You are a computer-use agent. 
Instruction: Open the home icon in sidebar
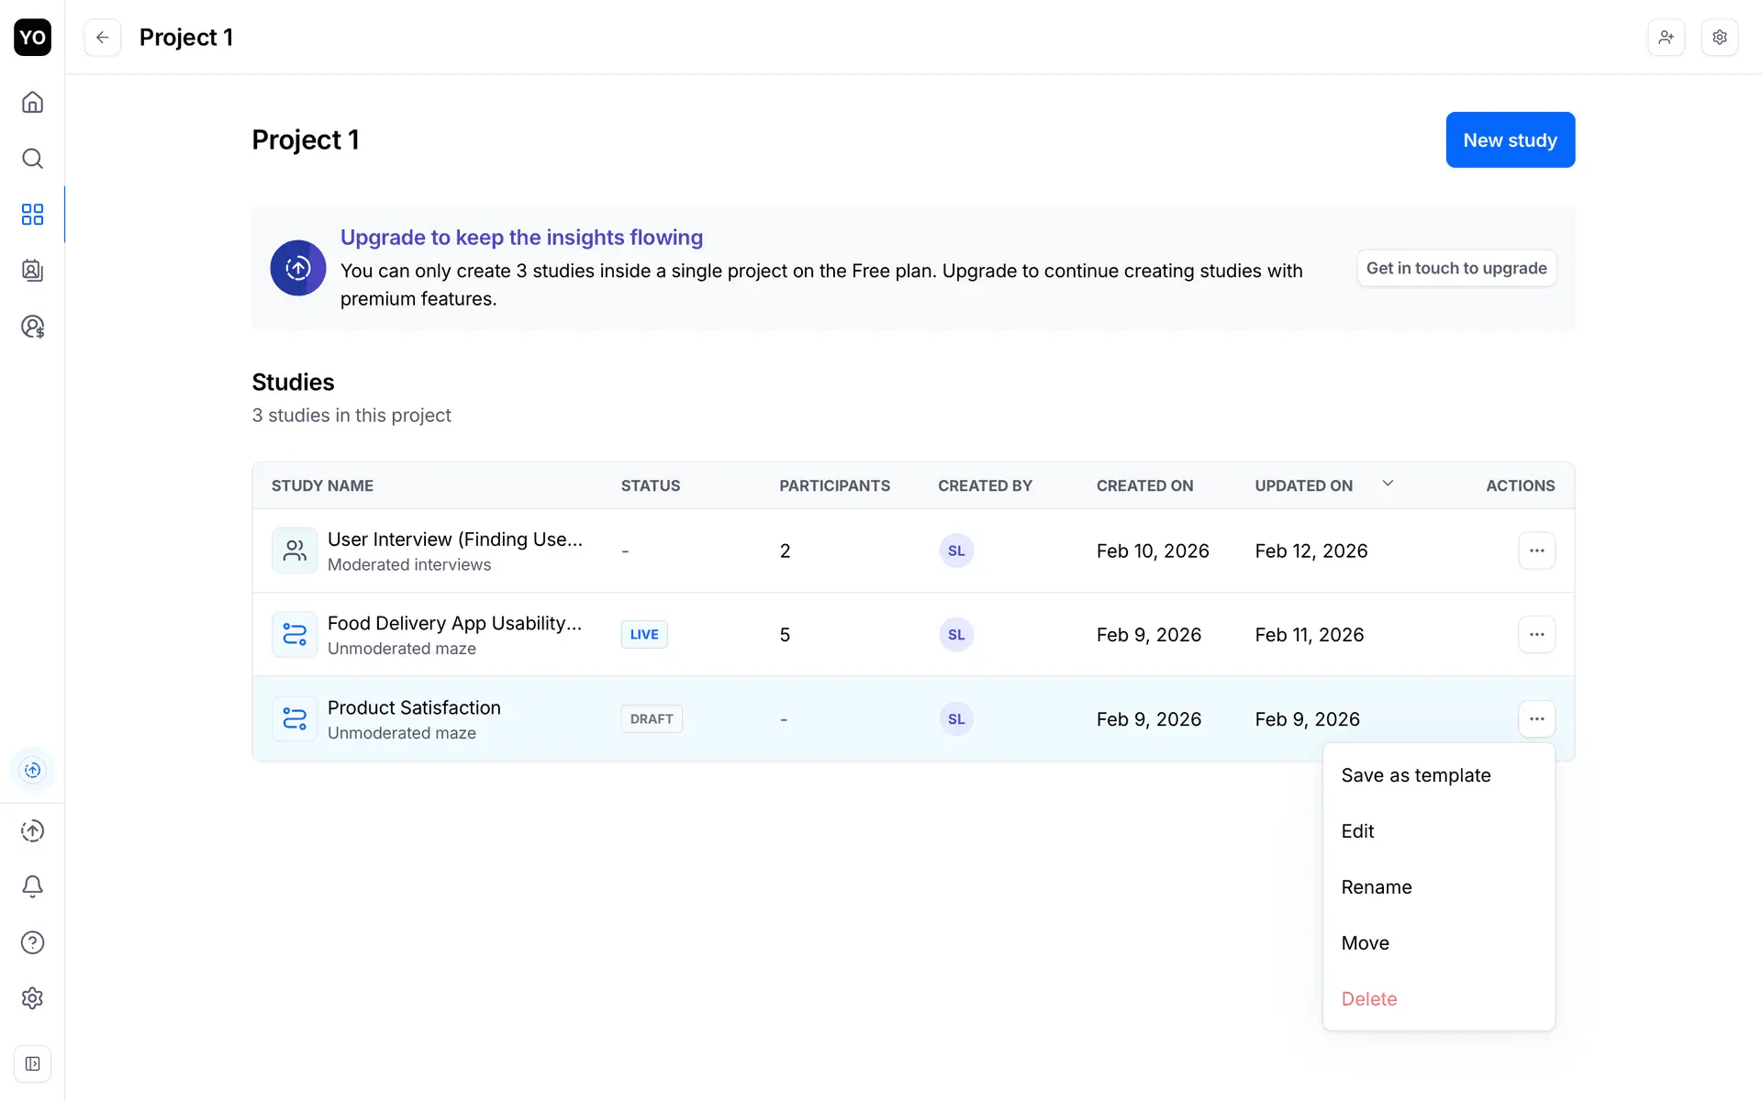point(32,102)
